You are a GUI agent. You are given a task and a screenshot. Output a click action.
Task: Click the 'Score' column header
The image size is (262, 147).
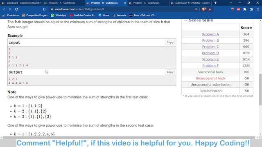(x=246, y=28)
